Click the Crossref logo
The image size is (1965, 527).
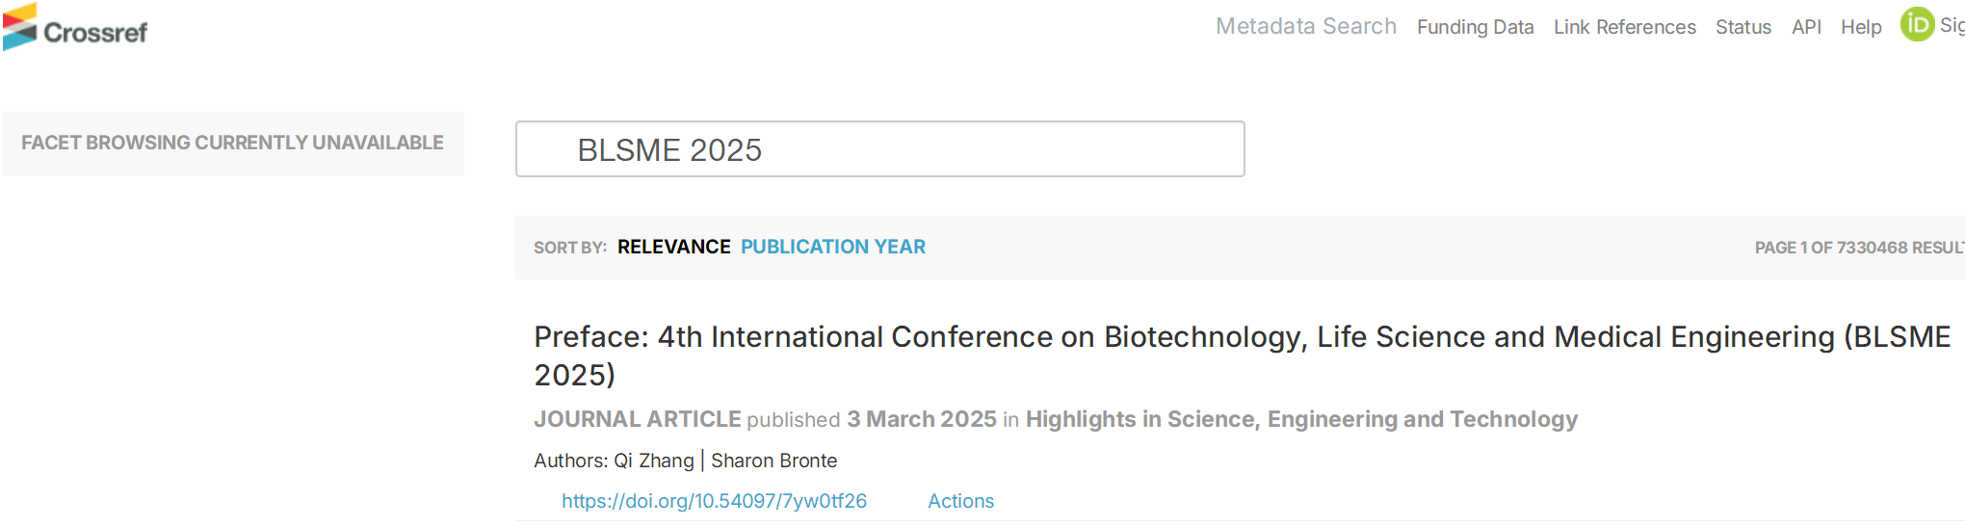[75, 28]
